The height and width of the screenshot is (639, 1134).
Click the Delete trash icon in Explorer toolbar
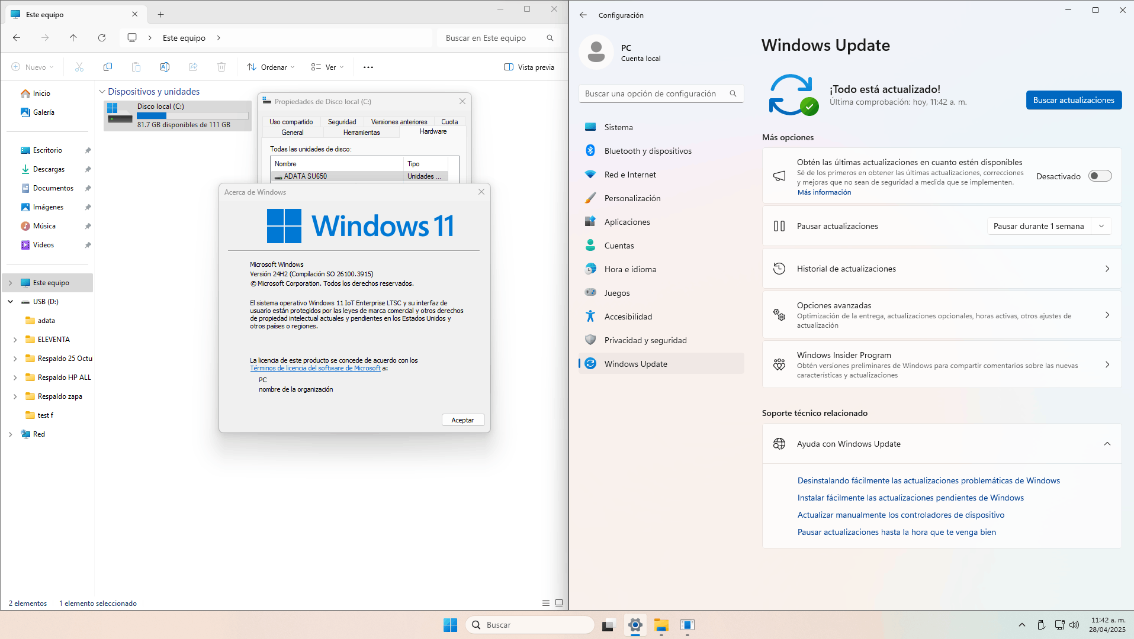[221, 67]
